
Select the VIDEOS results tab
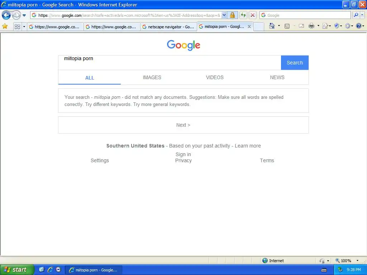[x=215, y=77]
